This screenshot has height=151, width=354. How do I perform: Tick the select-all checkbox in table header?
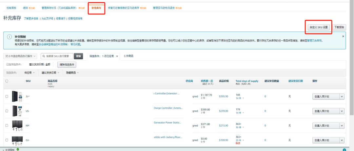tap(7, 81)
